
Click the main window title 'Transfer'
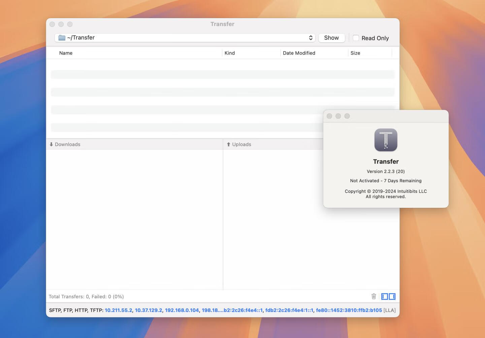coord(222,24)
